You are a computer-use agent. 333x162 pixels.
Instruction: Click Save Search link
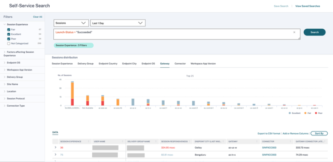pos(281,6)
